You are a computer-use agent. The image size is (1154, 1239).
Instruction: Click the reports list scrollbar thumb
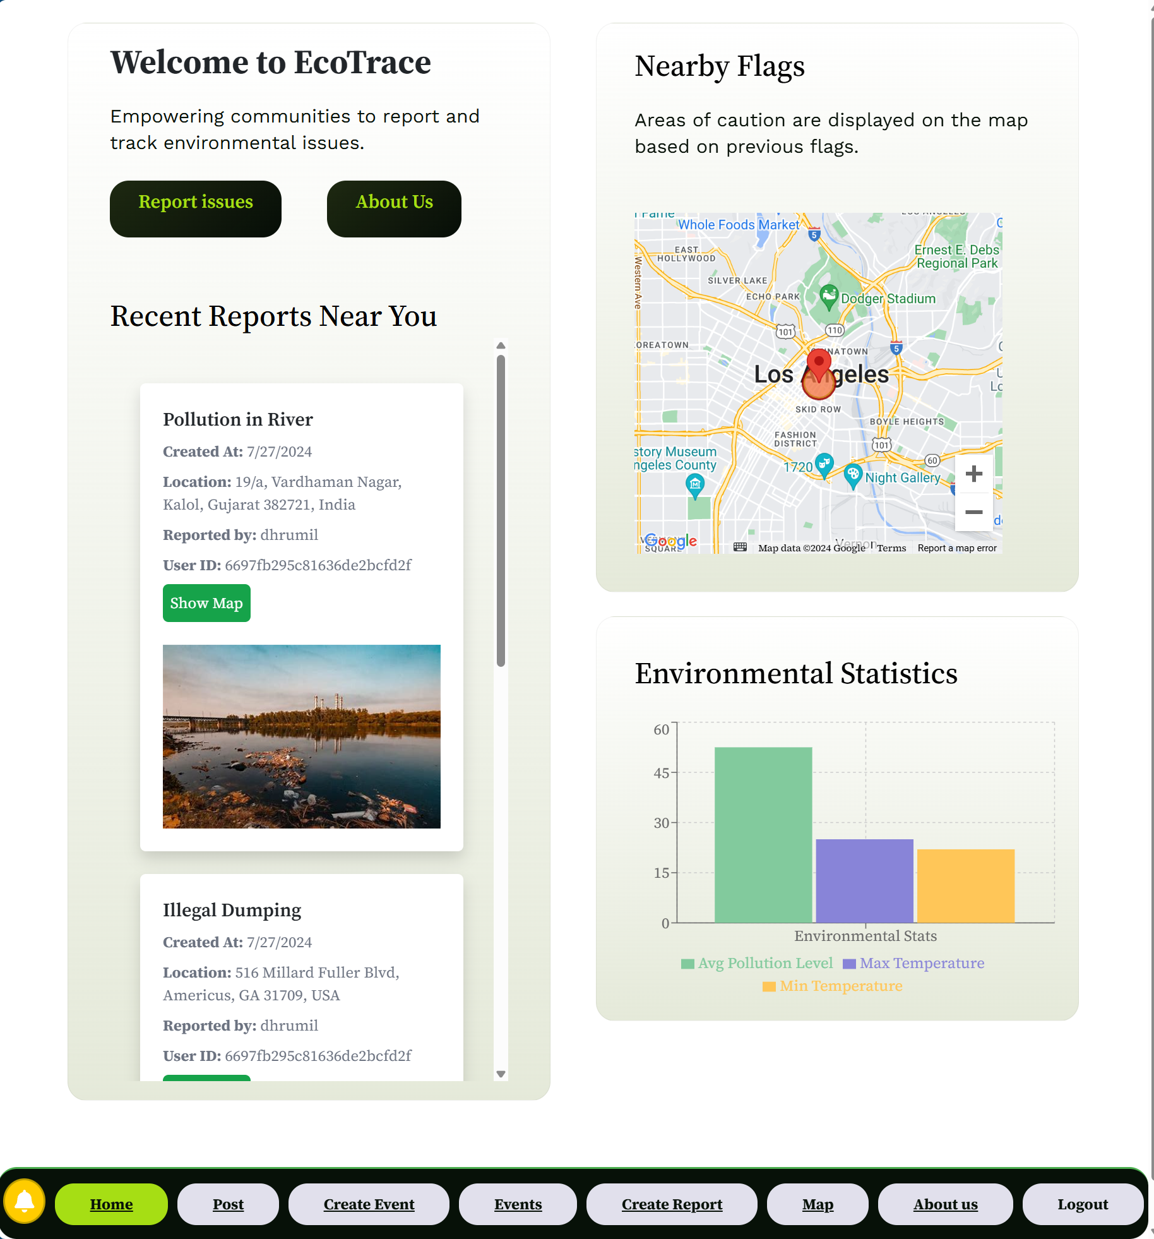501,510
